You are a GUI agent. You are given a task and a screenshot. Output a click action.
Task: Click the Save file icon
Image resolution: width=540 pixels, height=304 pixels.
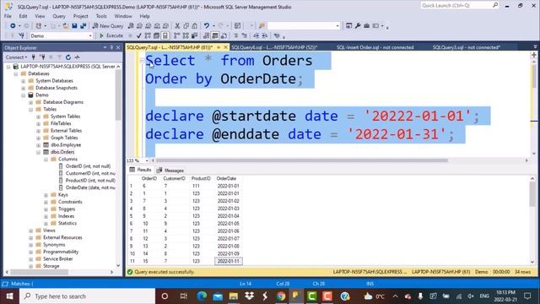pyautogui.click(x=74, y=26)
